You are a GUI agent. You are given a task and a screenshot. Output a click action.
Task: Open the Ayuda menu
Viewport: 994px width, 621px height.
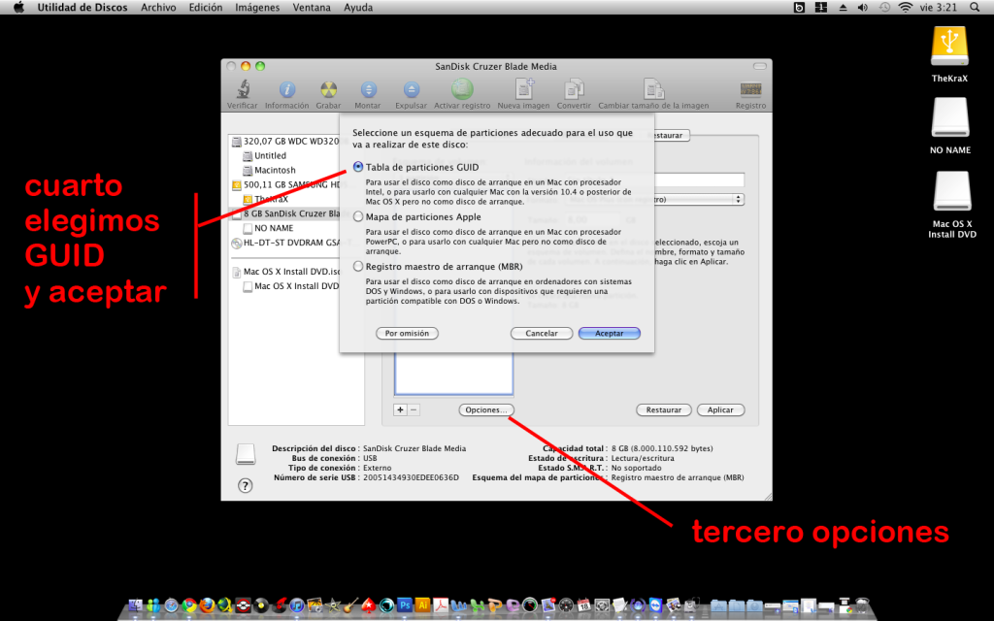coord(358,8)
